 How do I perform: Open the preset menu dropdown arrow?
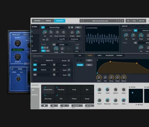(x=81, y=21)
